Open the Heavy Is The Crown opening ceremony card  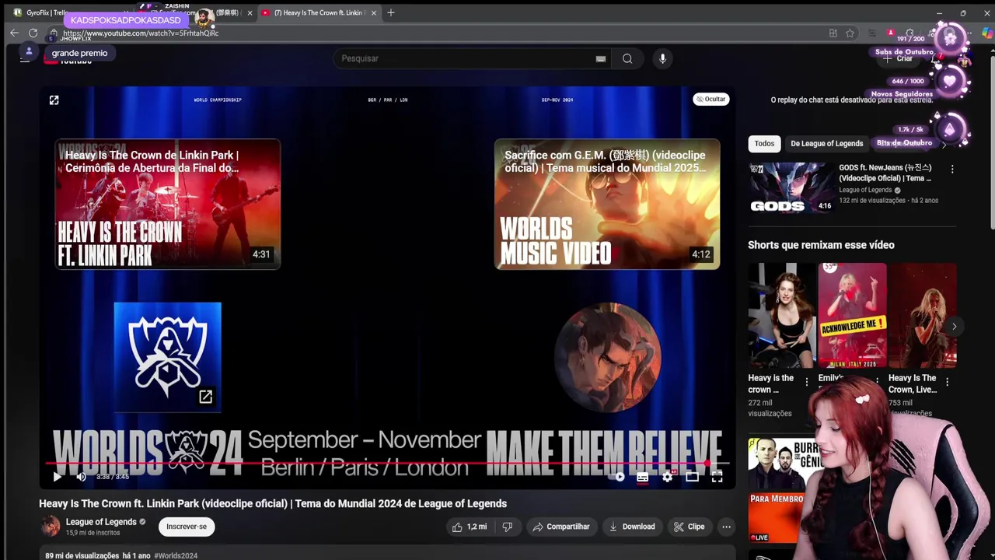pyautogui.click(x=168, y=204)
